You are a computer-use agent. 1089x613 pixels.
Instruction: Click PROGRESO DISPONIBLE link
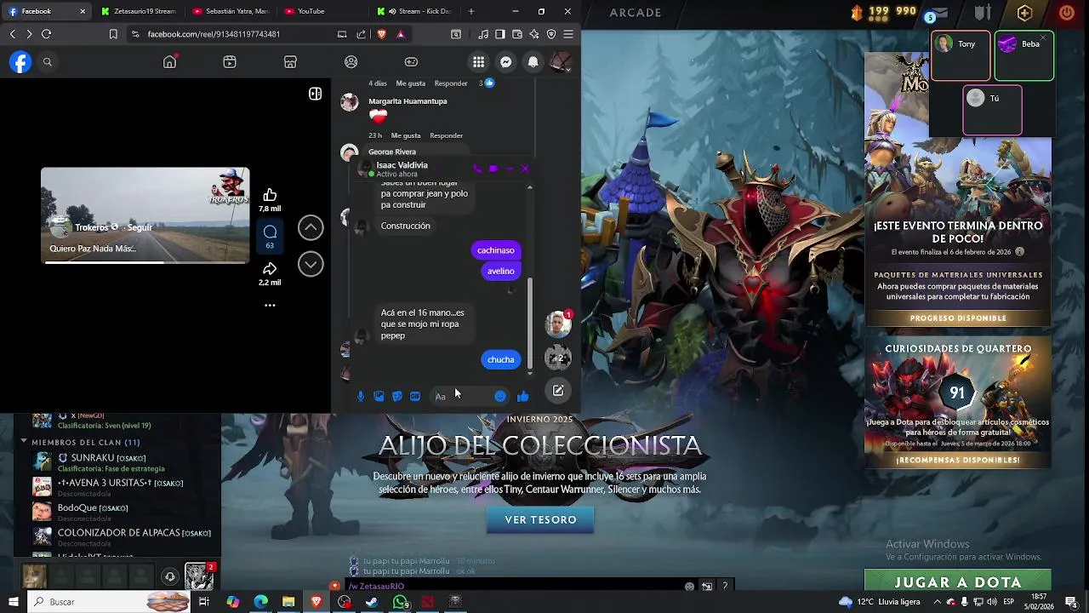[x=958, y=318]
